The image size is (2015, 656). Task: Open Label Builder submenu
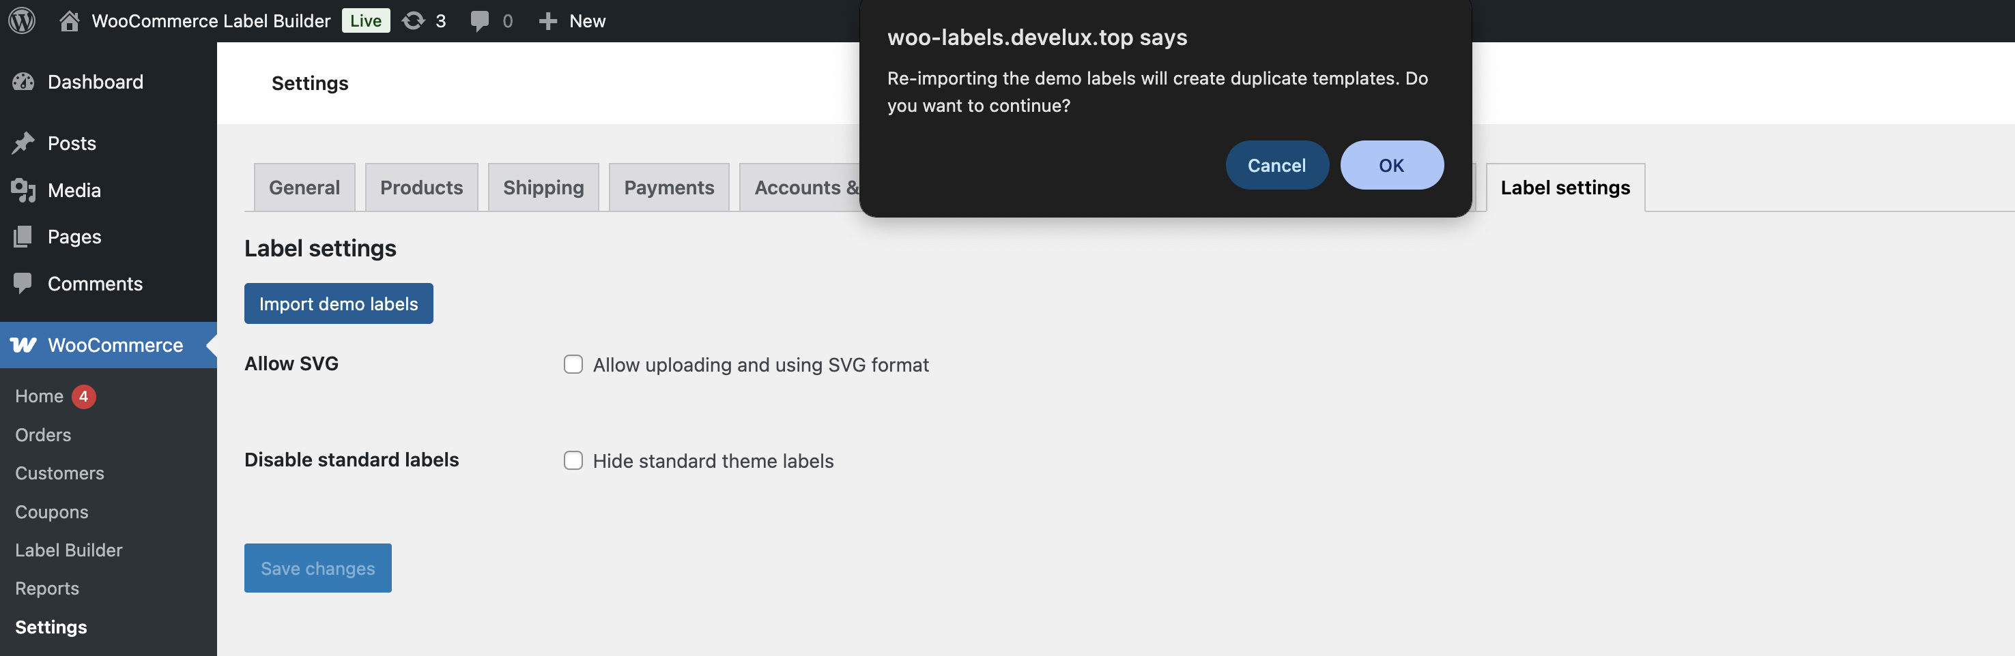69,550
